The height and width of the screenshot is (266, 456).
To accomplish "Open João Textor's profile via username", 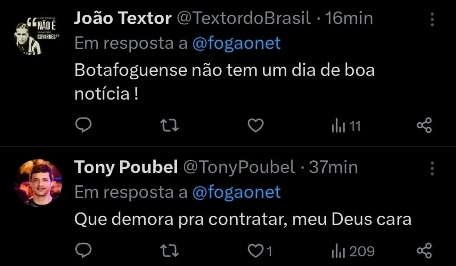I will [244, 18].
